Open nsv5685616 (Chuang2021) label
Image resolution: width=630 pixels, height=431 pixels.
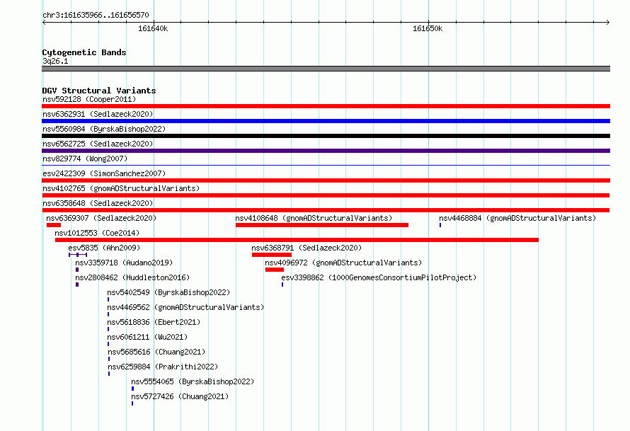156,352
